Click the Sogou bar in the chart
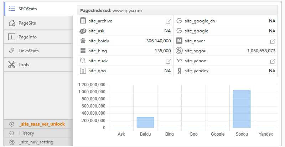The image size is (285, 147). [242, 109]
